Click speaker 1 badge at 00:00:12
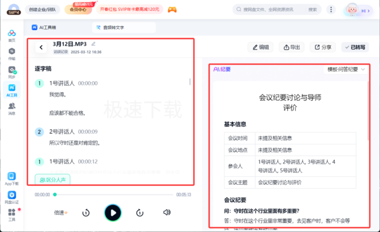 click(39, 161)
